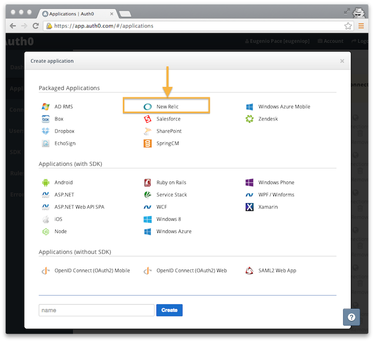The height and width of the screenshot is (342, 374).
Task: Pick the Windows Azure SDK icon
Action: click(147, 231)
